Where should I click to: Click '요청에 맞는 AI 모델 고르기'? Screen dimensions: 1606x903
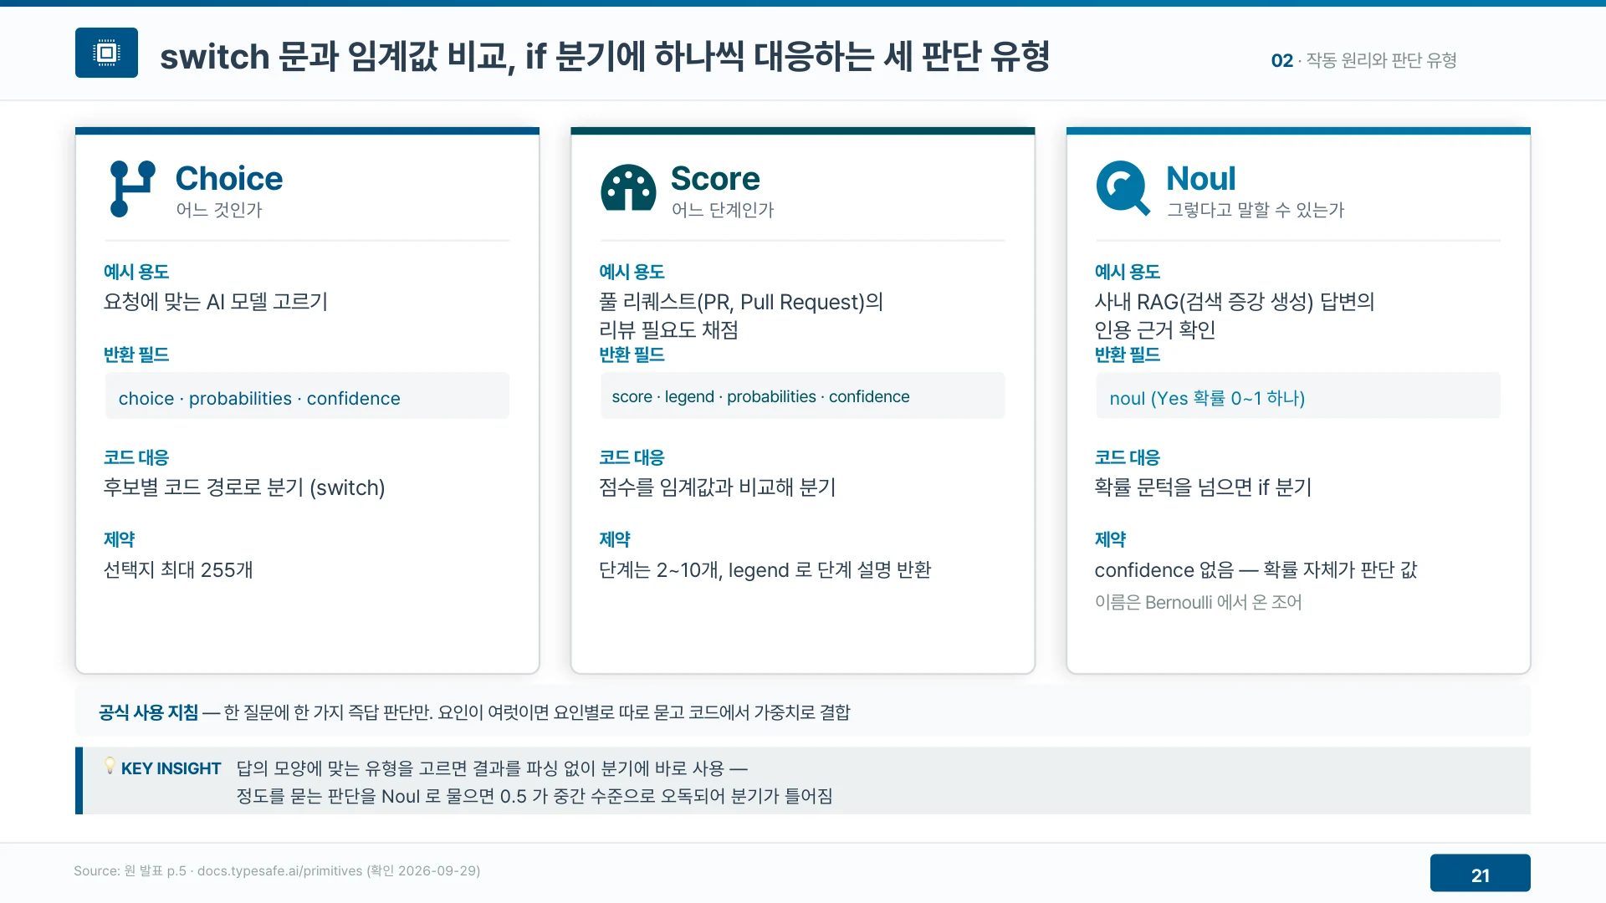tap(216, 301)
